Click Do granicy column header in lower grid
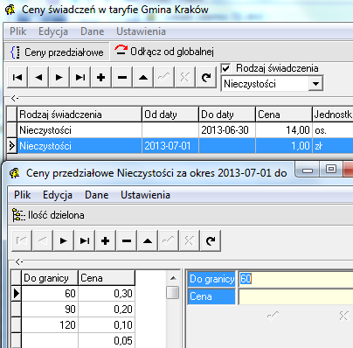 50,278
